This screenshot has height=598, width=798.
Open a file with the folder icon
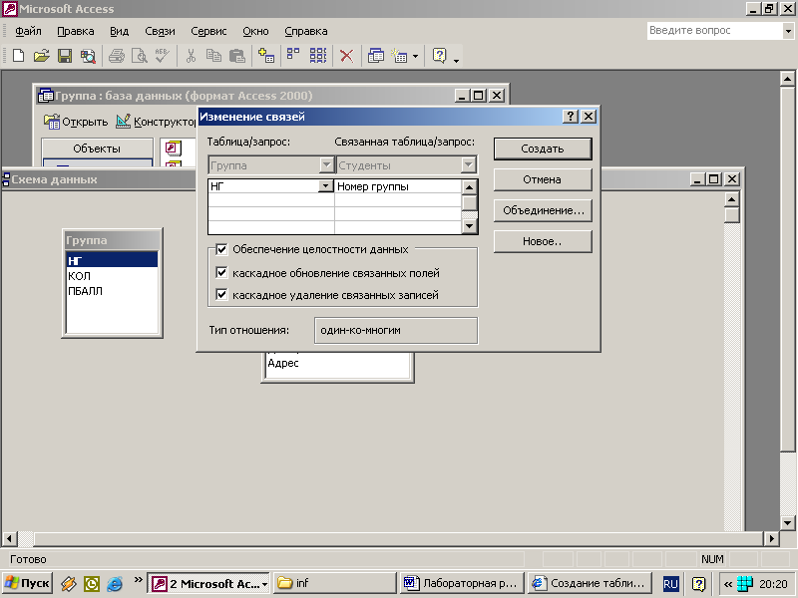pos(41,56)
